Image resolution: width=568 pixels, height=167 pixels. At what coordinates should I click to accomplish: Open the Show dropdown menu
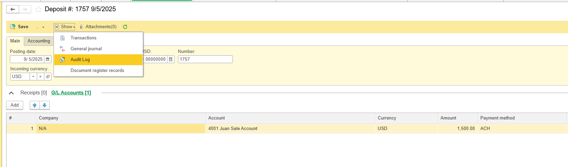coord(64,27)
